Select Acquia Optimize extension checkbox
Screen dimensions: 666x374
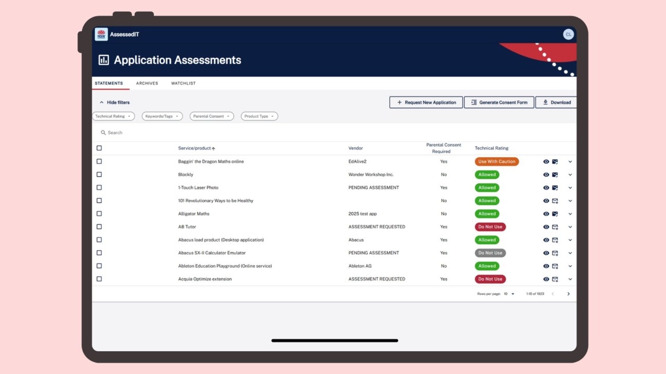[99, 279]
